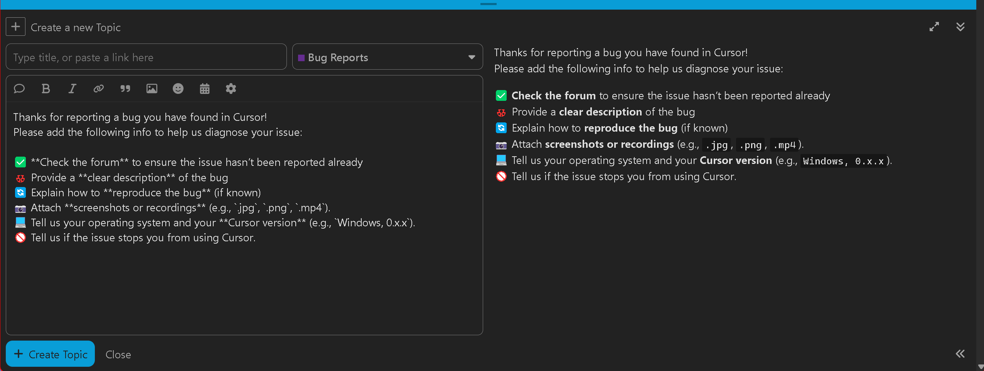The image size is (984, 371).
Task: Insert a hyperlink using the chain icon
Action: click(99, 89)
